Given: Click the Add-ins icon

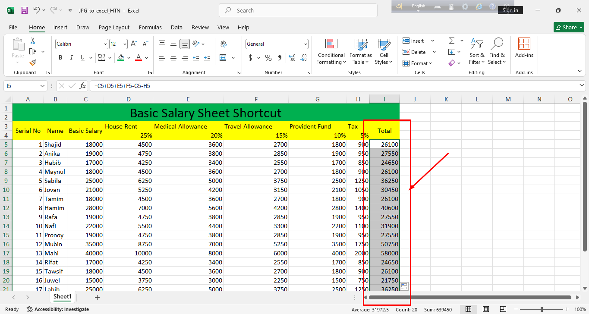Looking at the screenshot, I should [524, 48].
